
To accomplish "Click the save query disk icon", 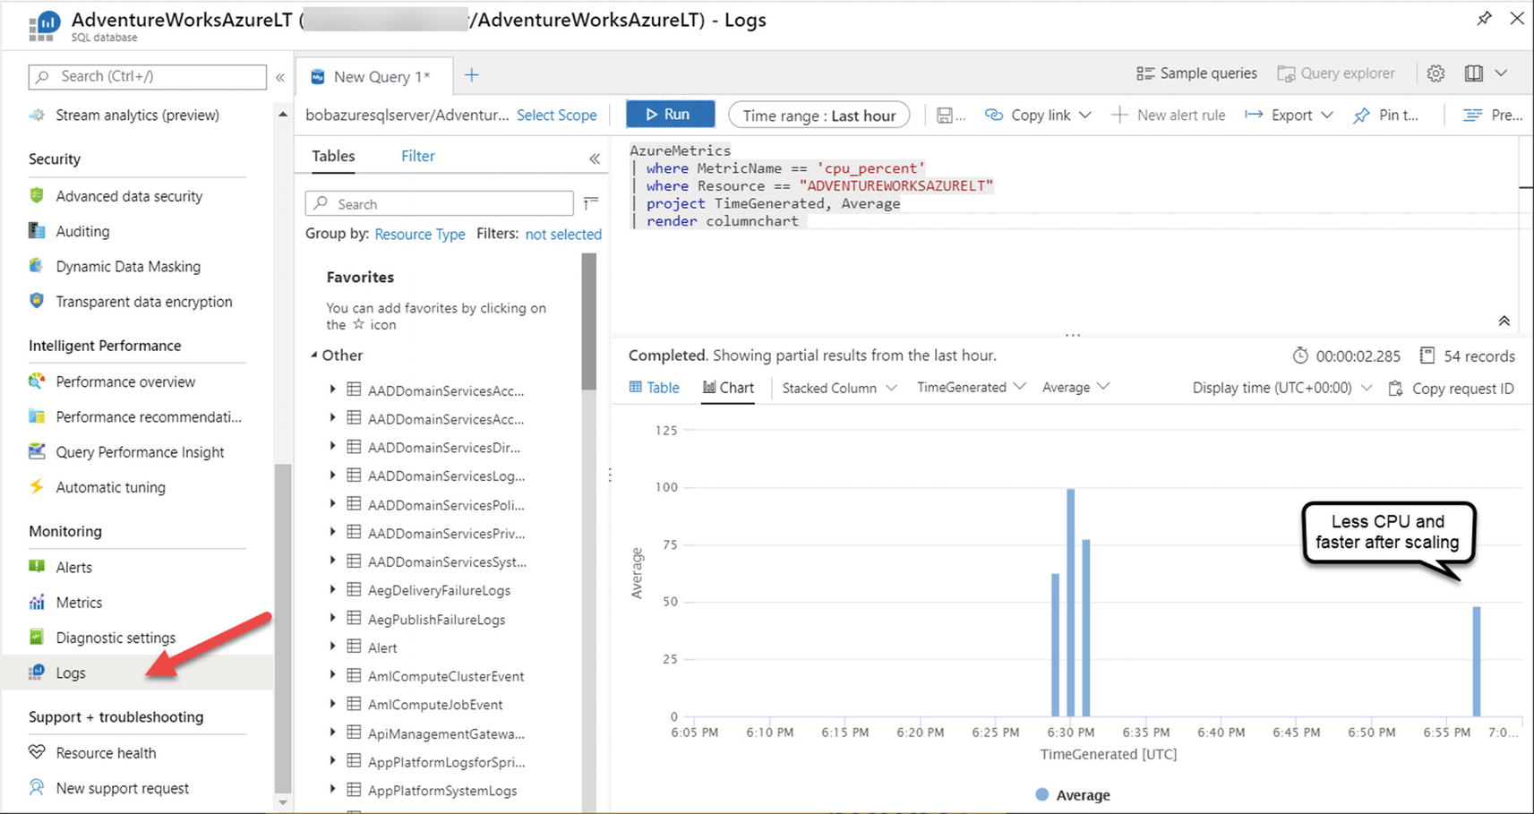I will [x=945, y=115].
